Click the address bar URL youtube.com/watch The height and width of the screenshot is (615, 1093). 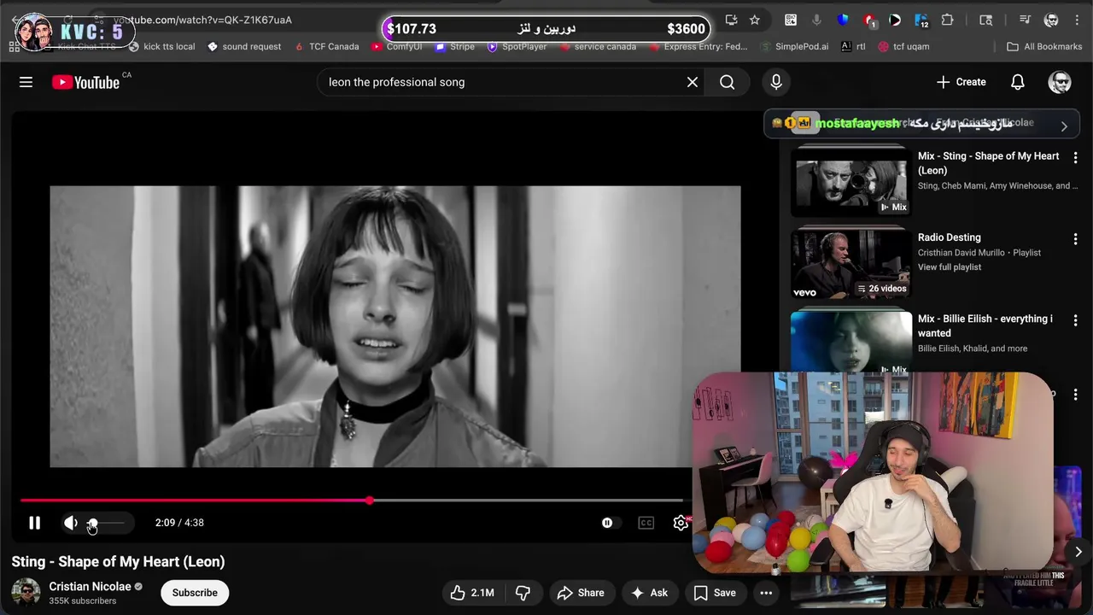point(202,20)
